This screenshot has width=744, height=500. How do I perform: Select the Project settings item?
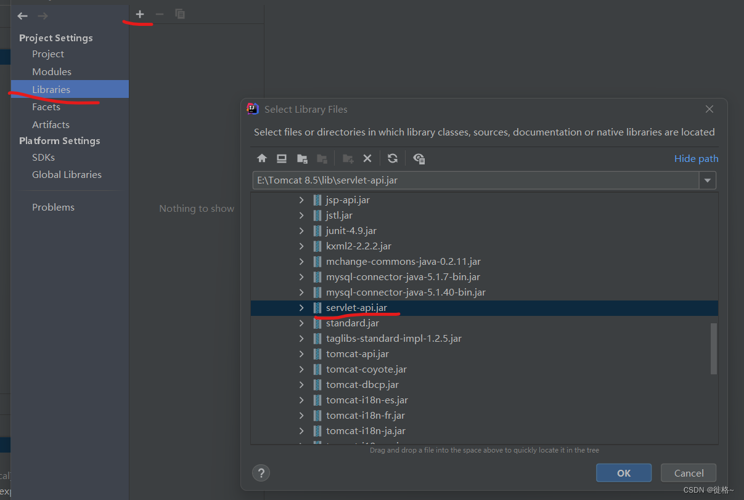coord(48,54)
